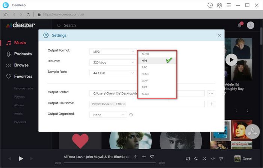Click the Deezer URL address field
The width and height of the screenshot is (263, 168).
(x=64, y=14)
